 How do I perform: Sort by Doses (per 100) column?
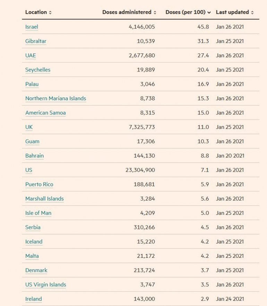188,12
